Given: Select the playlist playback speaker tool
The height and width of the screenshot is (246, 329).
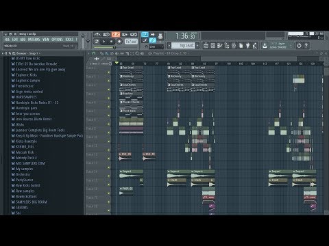Looking at the screenshot, I should (x=143, y=53).
